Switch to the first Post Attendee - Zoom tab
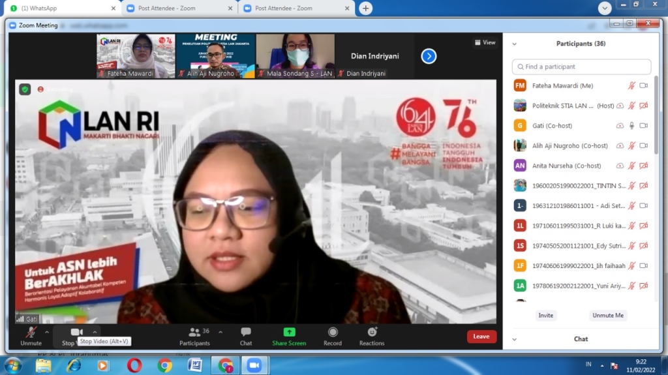This screenshot has height=375, width=668. pos(179,8)
